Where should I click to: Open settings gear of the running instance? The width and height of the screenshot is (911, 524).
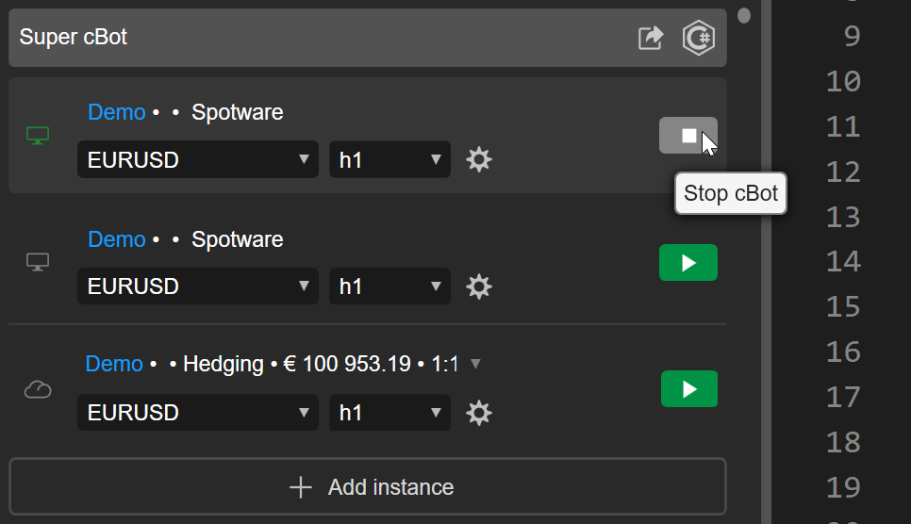(x=479, y=159)
